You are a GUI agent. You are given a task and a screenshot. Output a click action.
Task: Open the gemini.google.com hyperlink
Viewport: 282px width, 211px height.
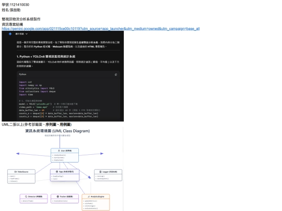pos(101,29)
